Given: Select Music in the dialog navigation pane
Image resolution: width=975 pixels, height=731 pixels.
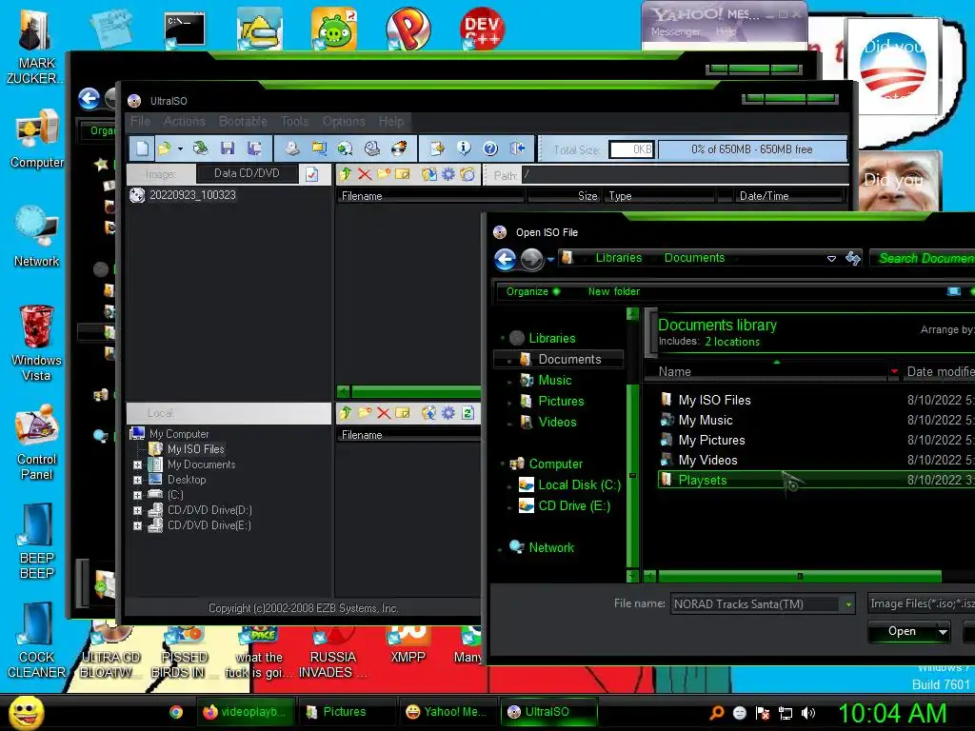Looking at the screenshot, I should pos(555,381).
